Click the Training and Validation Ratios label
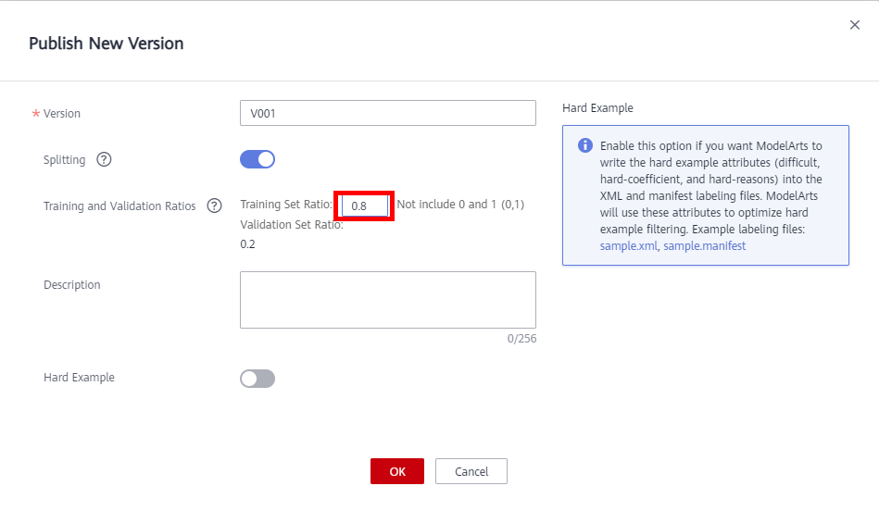879x511 pixels. coord(119,206)
